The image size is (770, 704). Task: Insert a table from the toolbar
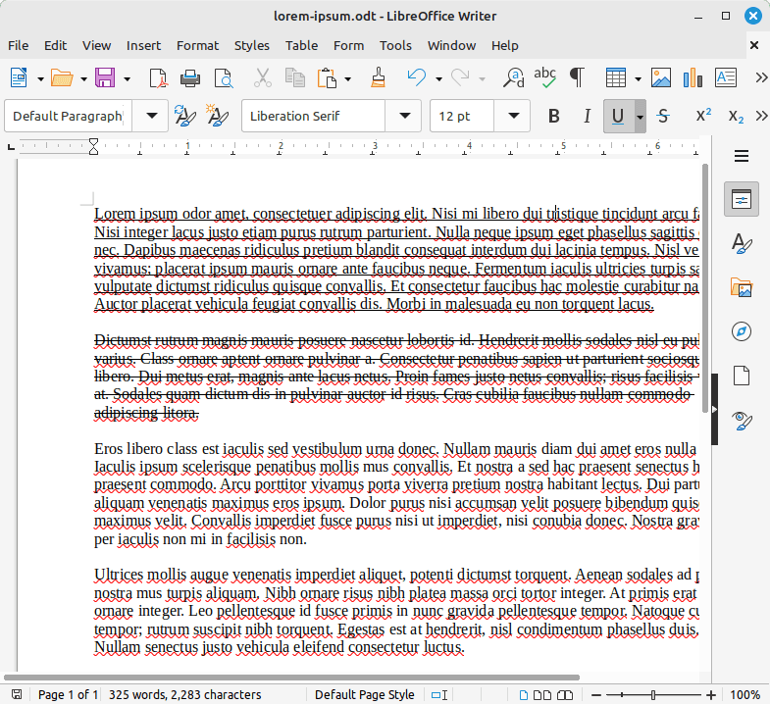pyautogui.click(x=615, y=78)
